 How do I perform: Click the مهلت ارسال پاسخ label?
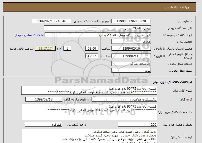pos(179,49)
